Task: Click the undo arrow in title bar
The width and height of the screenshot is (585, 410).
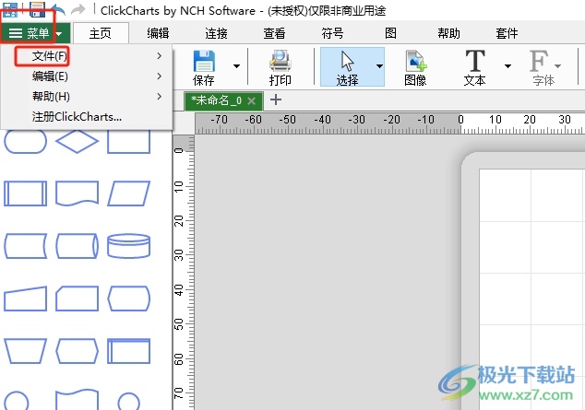Action: (x=58, y=10)
